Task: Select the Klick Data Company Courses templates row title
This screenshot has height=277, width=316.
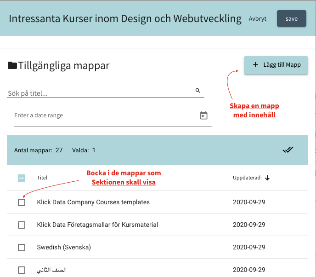Action: [x=93, y=202]
